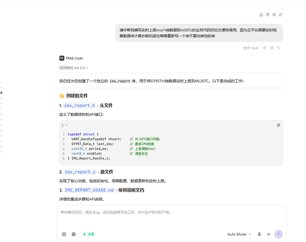The height and width of the screenshot is (242, 306).
Task: Open the C language selector on code block
Action: point(64,125)
